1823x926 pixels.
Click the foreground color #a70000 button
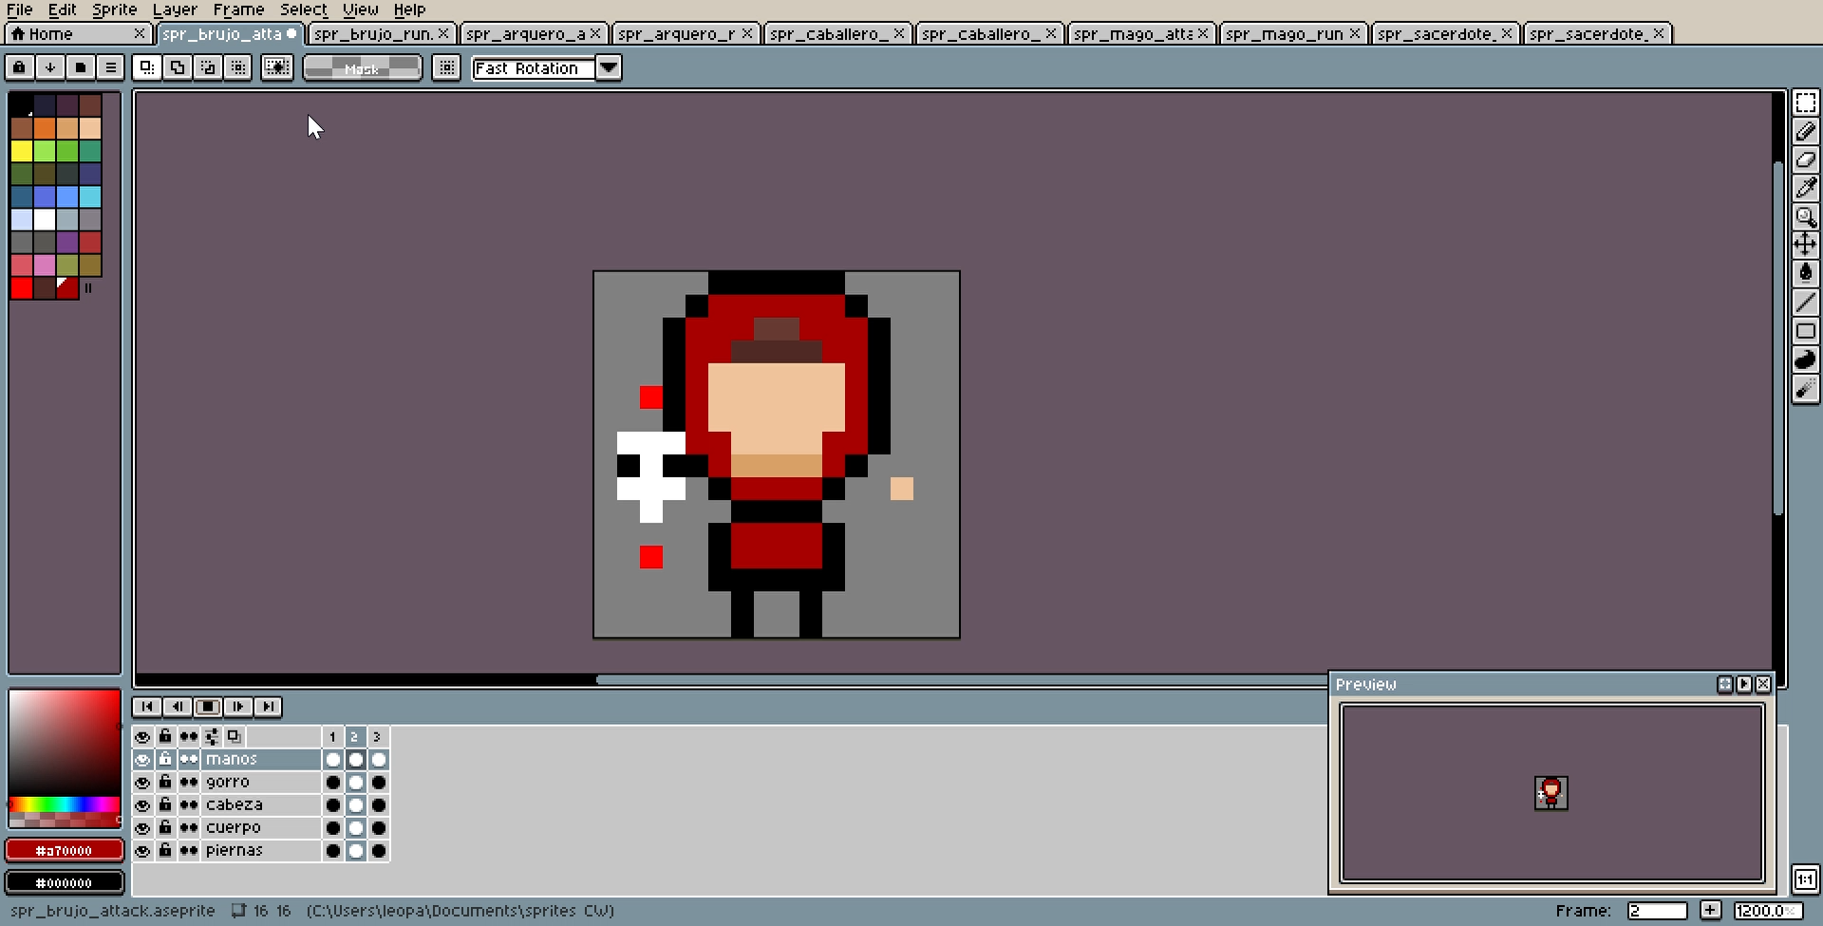(x=65, y=850)
